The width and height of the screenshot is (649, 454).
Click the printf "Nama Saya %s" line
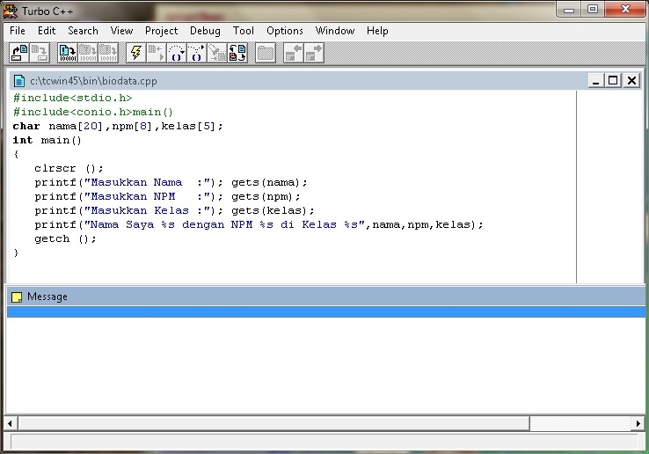259,224
